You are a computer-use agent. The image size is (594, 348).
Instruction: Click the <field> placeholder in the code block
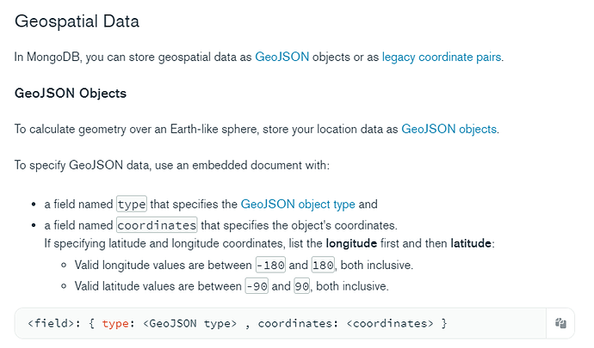[x=53, y=323]
